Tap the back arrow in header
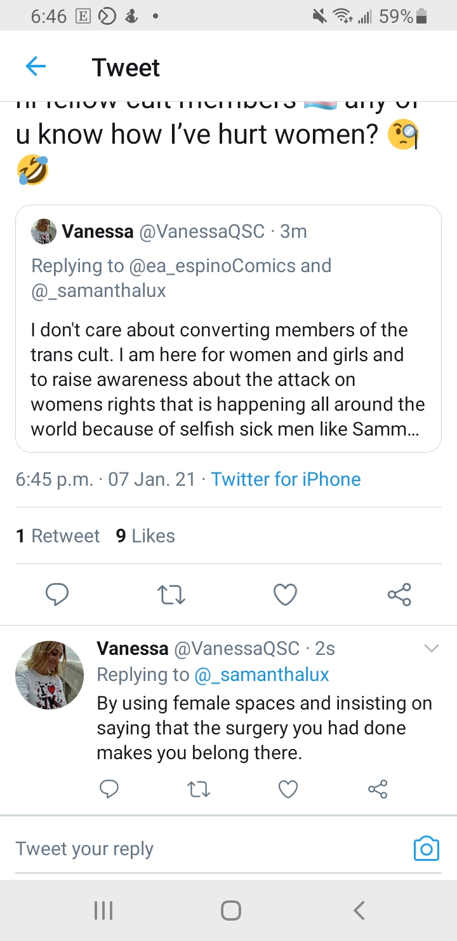This screenshot has width=457, height=941. point(36,67)
